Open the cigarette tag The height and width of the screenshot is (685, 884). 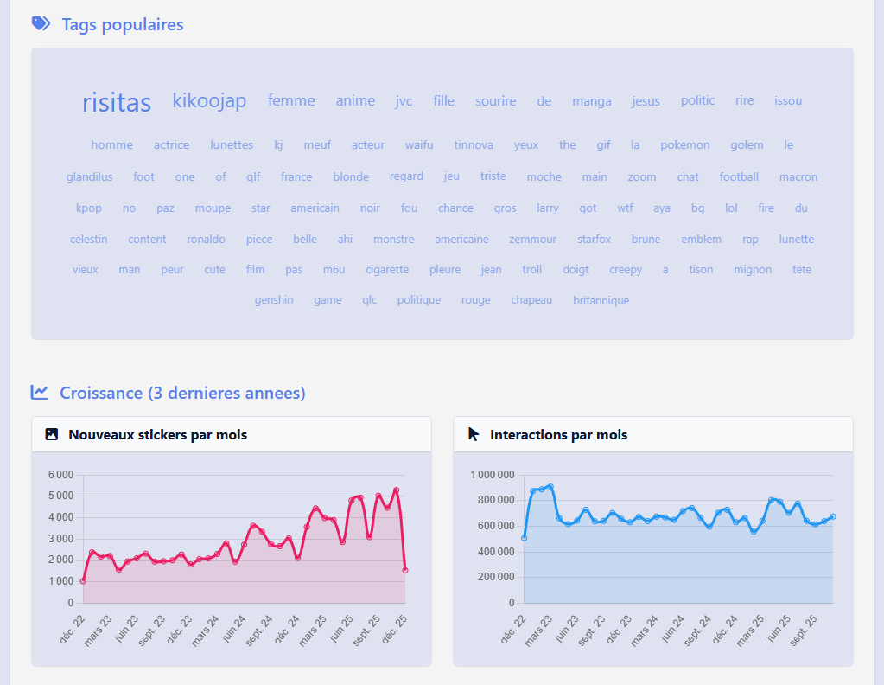tap(387, 270)
